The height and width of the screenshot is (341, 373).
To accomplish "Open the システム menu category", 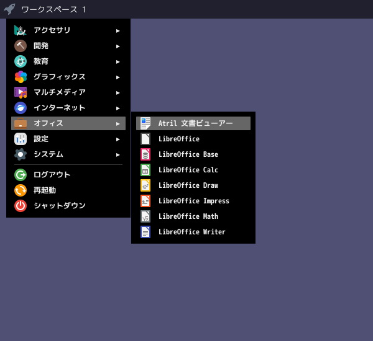I will click(68, 154).
